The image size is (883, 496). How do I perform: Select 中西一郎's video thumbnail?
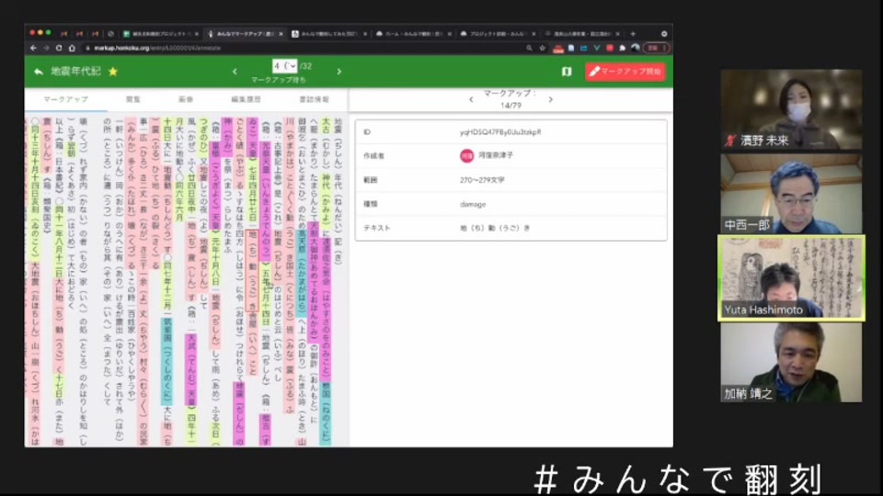coord(791,194)
